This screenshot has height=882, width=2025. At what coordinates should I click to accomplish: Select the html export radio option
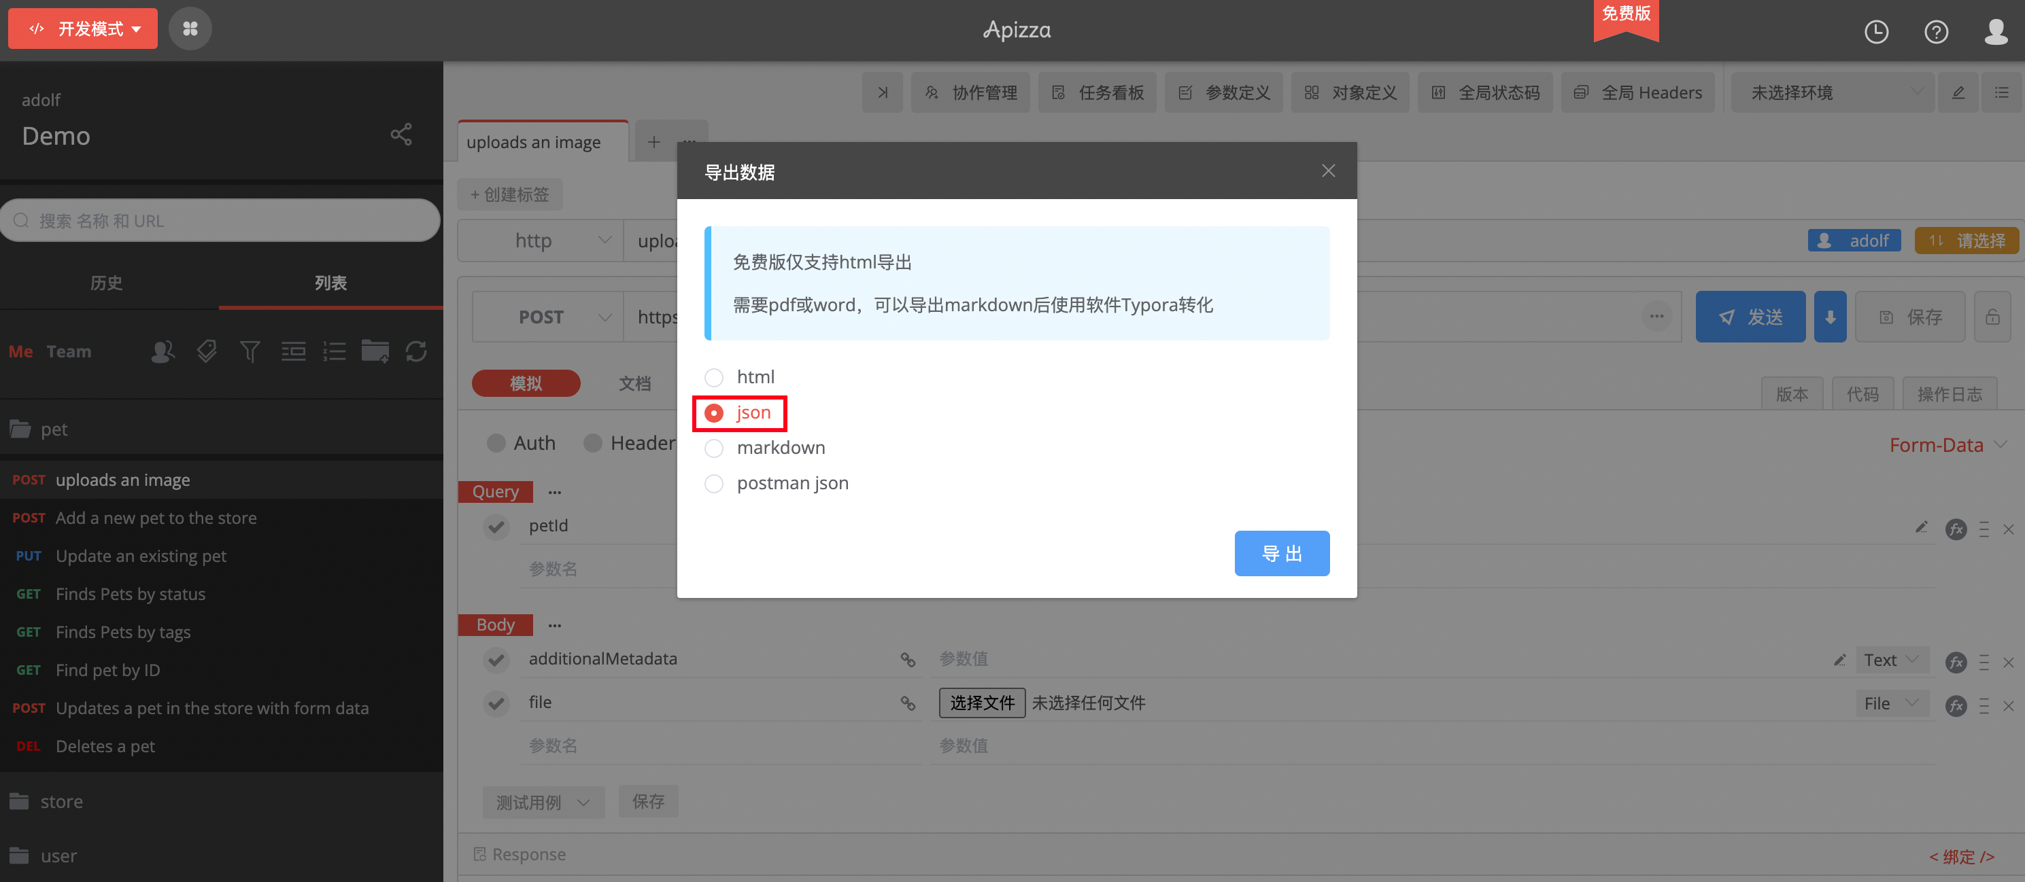[714, 378]
